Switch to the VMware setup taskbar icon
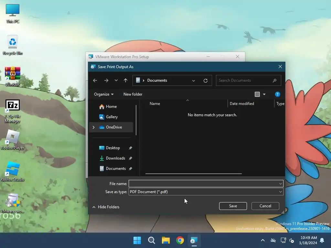This screenshot has width=331, height=248. 194,240
